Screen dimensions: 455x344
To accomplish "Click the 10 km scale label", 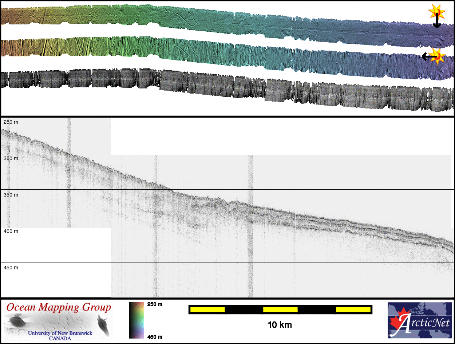I will pyautogui.click(x=280, y=325).
